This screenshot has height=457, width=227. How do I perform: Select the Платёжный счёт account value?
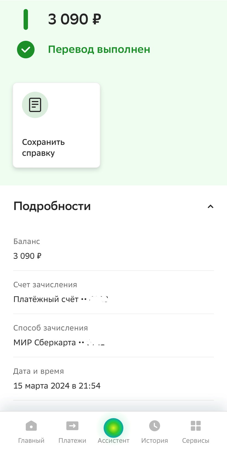pyautogui.click(x=61, y=299)
